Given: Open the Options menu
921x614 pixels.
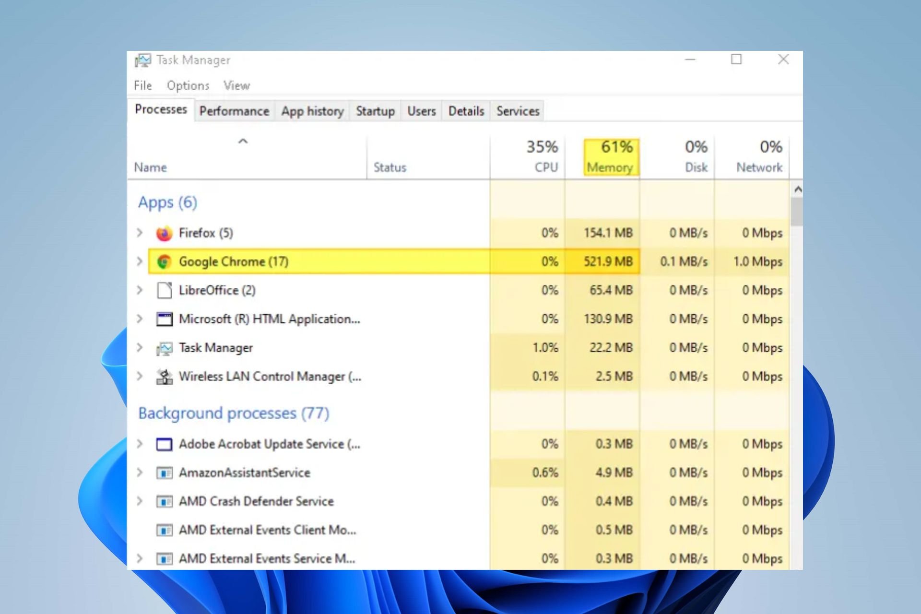Looking at the screenshot, I should pos(188,85).
